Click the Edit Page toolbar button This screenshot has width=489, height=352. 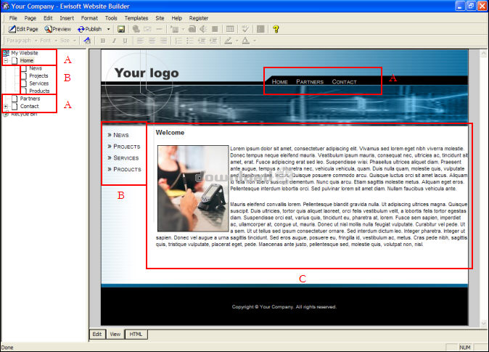23,29
